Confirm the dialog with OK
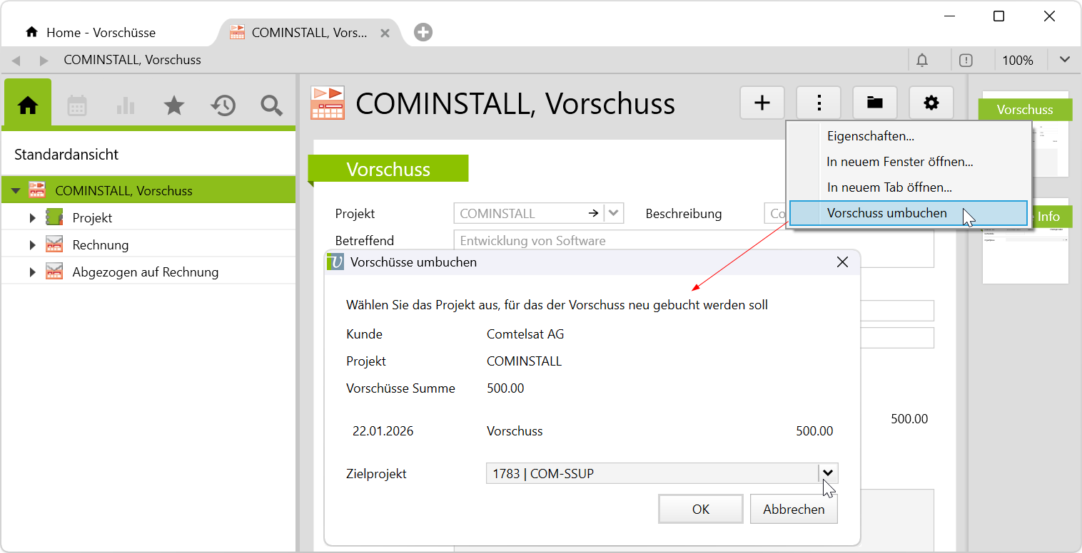The width and height of the screenshot is (1082, 553). 700,509
